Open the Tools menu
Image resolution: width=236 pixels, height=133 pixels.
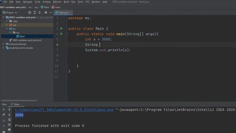[x=80, y=2]
